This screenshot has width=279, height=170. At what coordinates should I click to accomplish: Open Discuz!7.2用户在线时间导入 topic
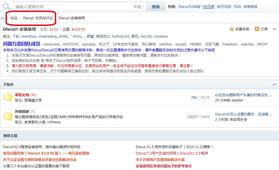pos(172,153)
